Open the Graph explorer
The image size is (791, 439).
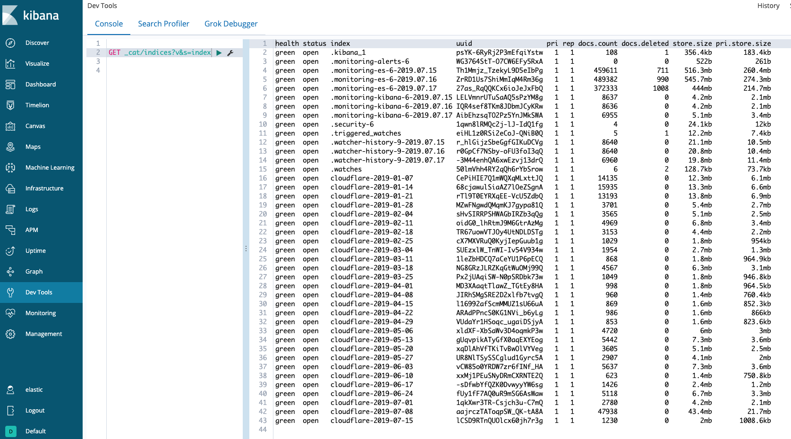[33, 271]
